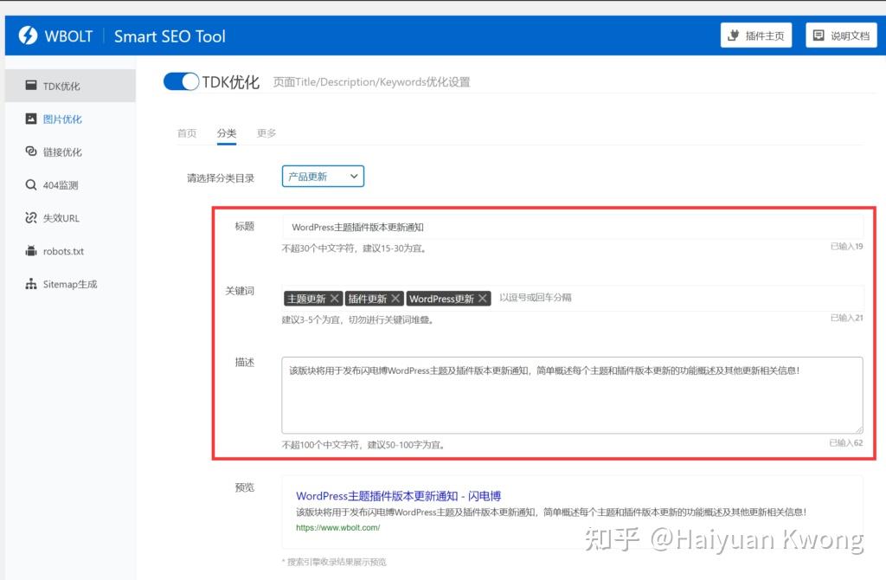Open the Sitemap生成 menu label
This screenshot has height=580, width=886.
click(70, 284)
